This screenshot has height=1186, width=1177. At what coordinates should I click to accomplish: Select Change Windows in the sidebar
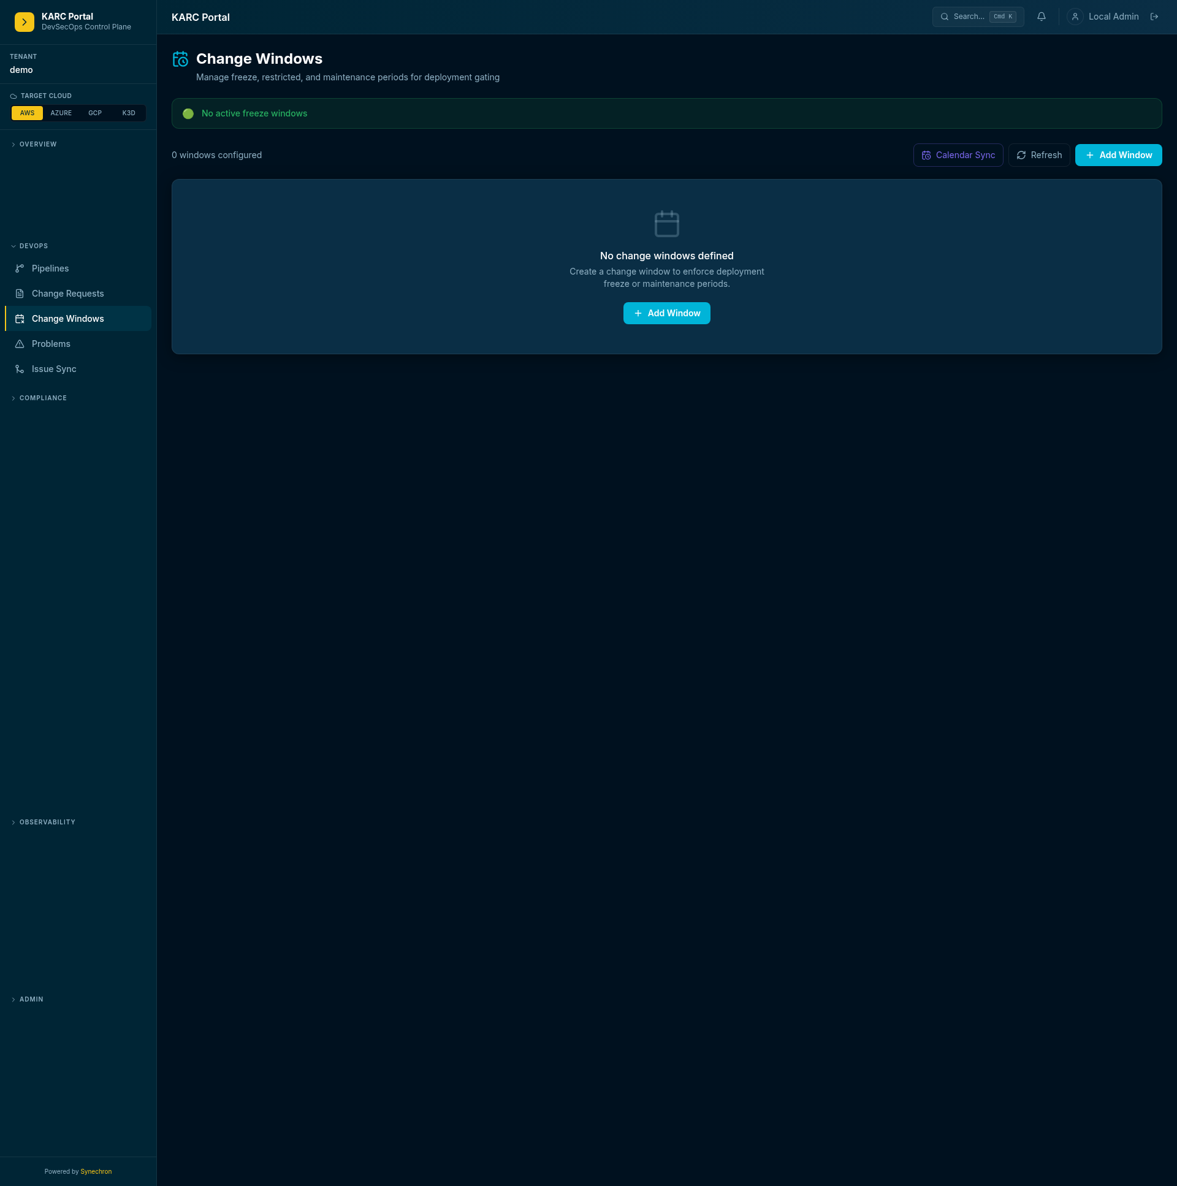pos(78,319)
